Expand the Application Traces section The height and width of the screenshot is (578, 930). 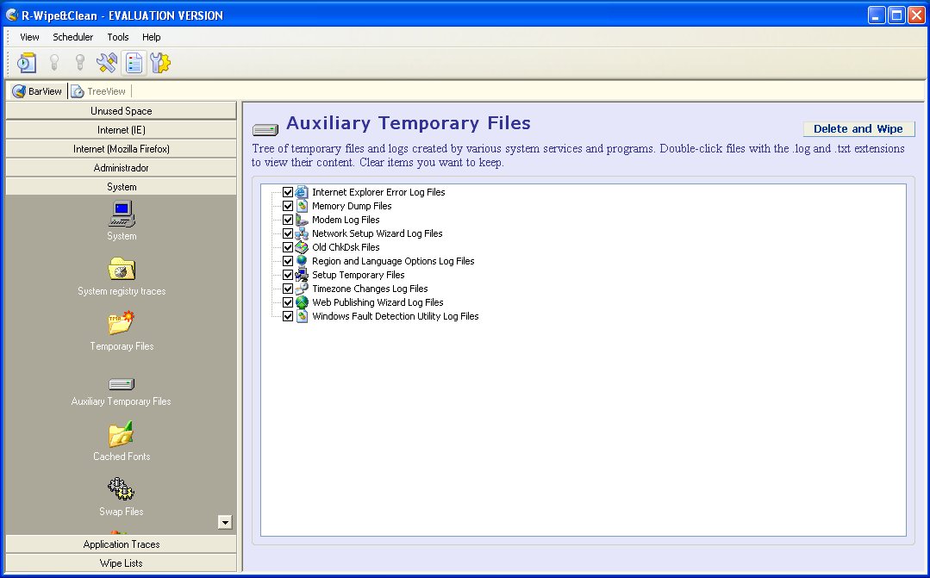coord(121,544)
